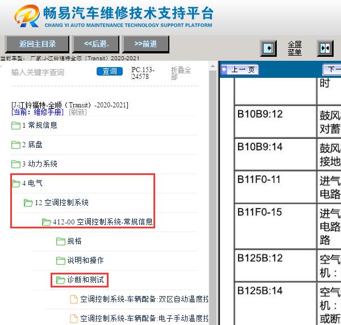Collapse the 诊断和测试 folder
Viewport: 341px width, 325px height.
click(85, 280)
